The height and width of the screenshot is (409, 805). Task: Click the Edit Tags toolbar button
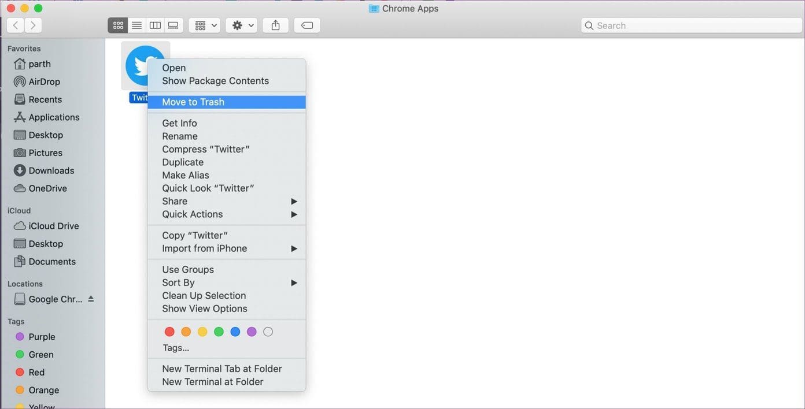click(307, 25)
